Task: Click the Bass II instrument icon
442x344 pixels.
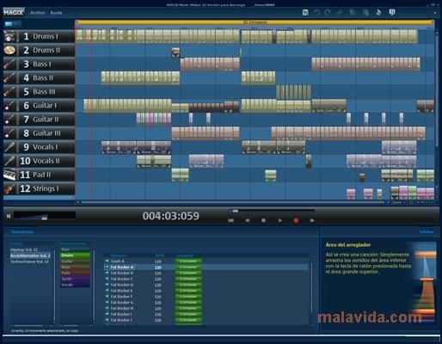Action: tap(9, 77)
